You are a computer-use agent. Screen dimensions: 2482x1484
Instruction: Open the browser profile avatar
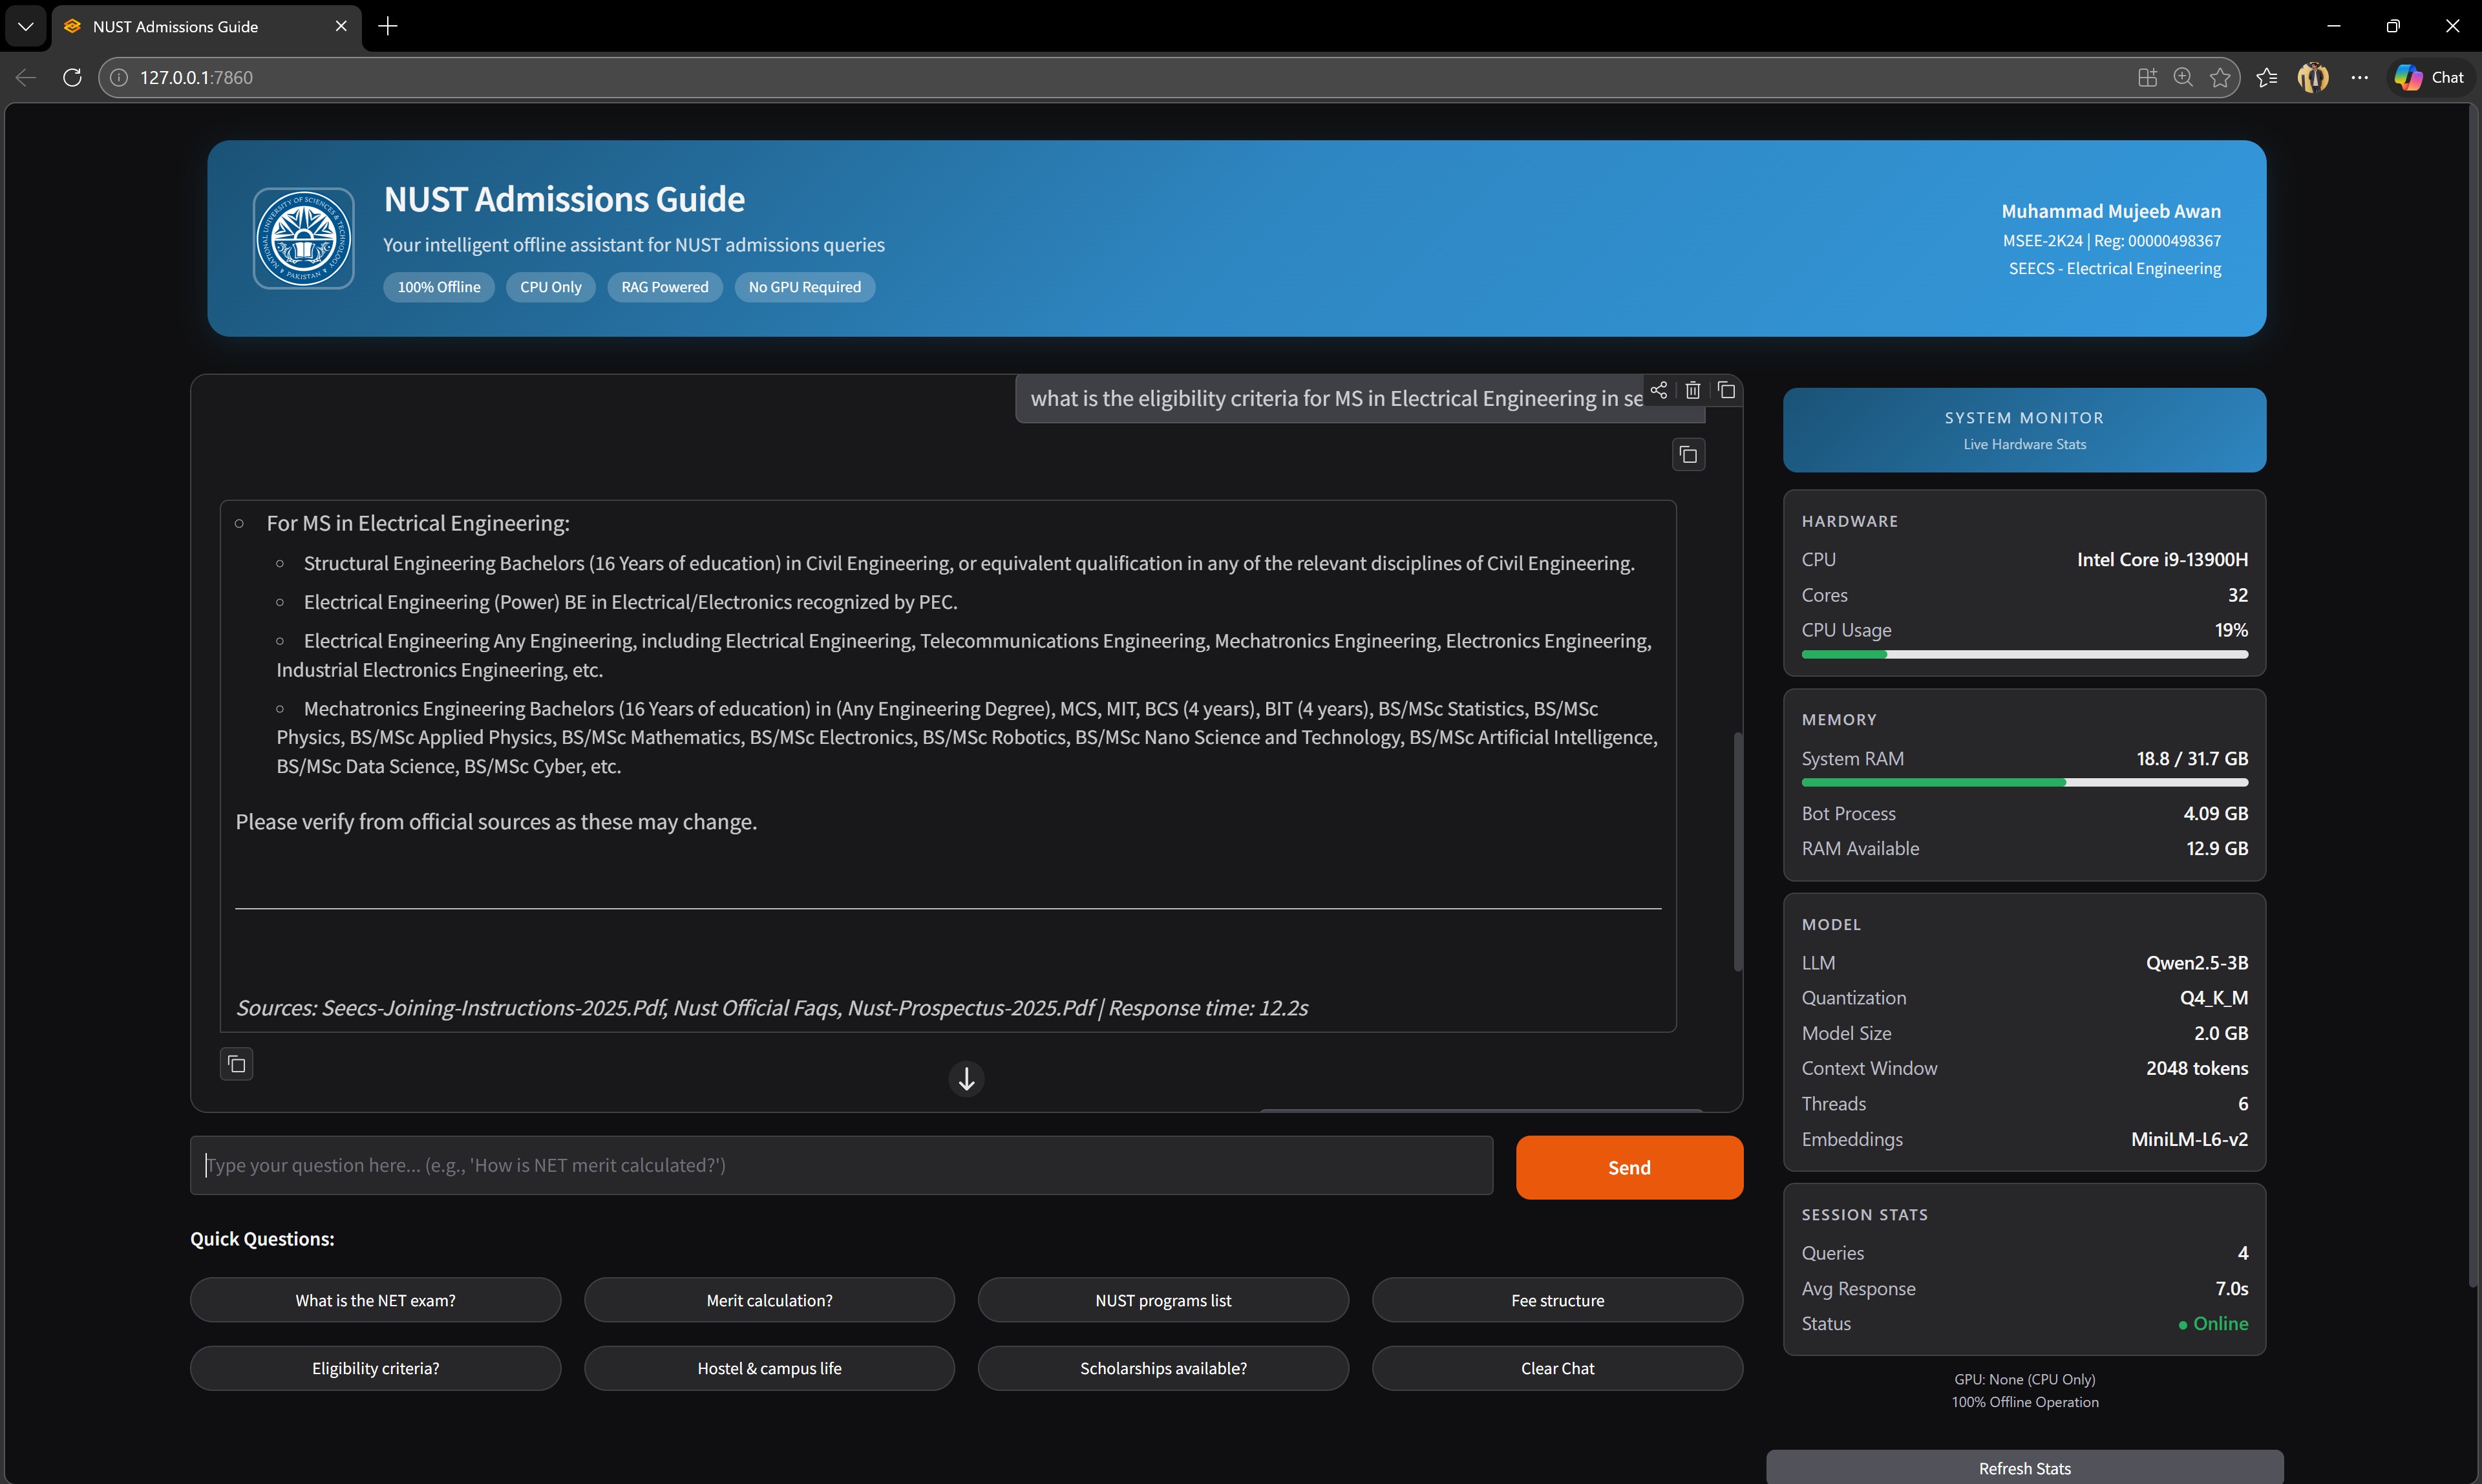[x=2313, y=77]
